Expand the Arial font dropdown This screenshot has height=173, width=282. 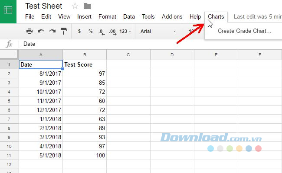click(158, 31)
